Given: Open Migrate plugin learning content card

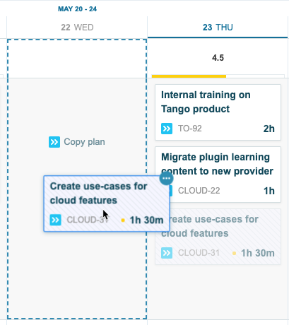Looking at the screenshot, I should [218, 175].
